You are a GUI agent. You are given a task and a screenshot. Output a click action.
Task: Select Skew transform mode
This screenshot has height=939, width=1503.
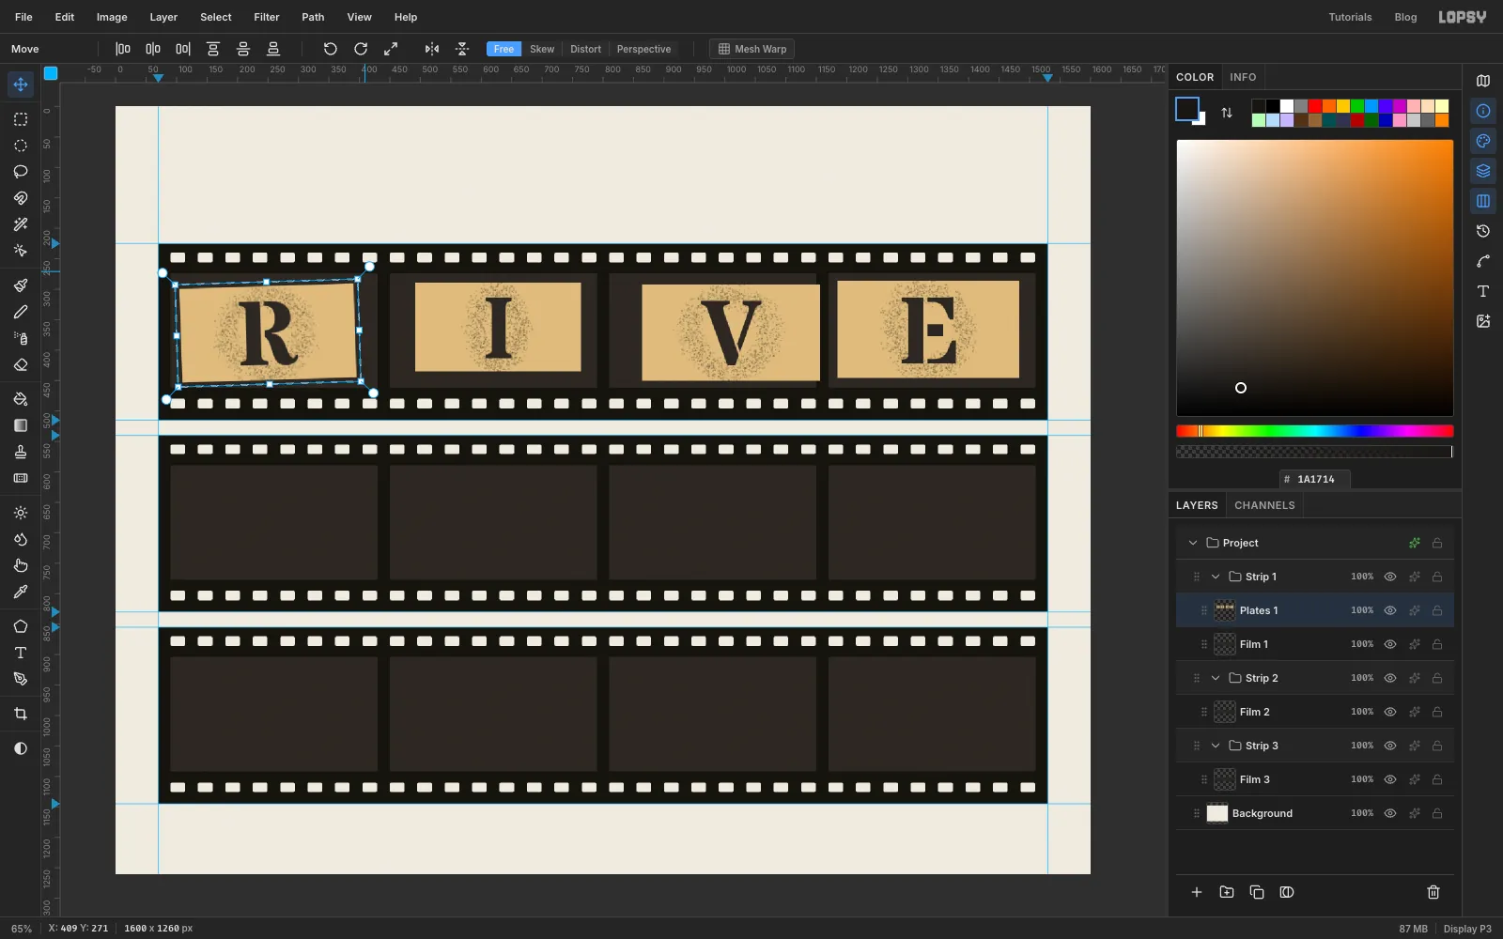tap(542, 49)
